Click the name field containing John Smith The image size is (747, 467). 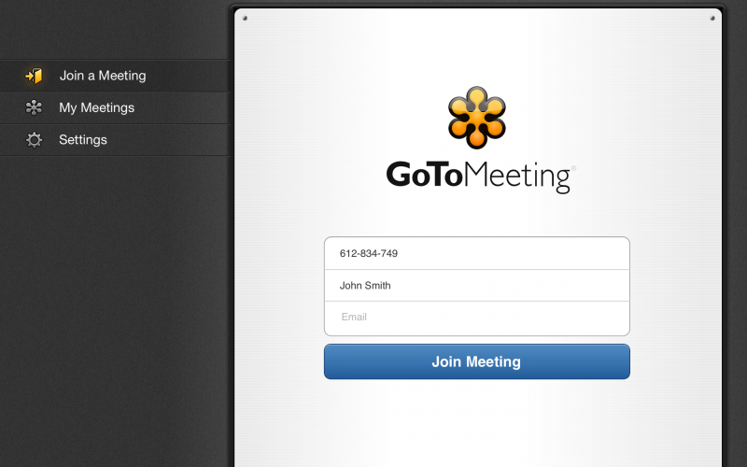477,286
